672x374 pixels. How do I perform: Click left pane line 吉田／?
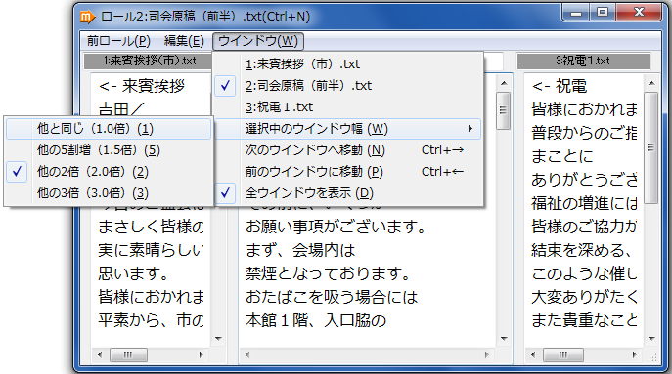[x=121, y=107]
